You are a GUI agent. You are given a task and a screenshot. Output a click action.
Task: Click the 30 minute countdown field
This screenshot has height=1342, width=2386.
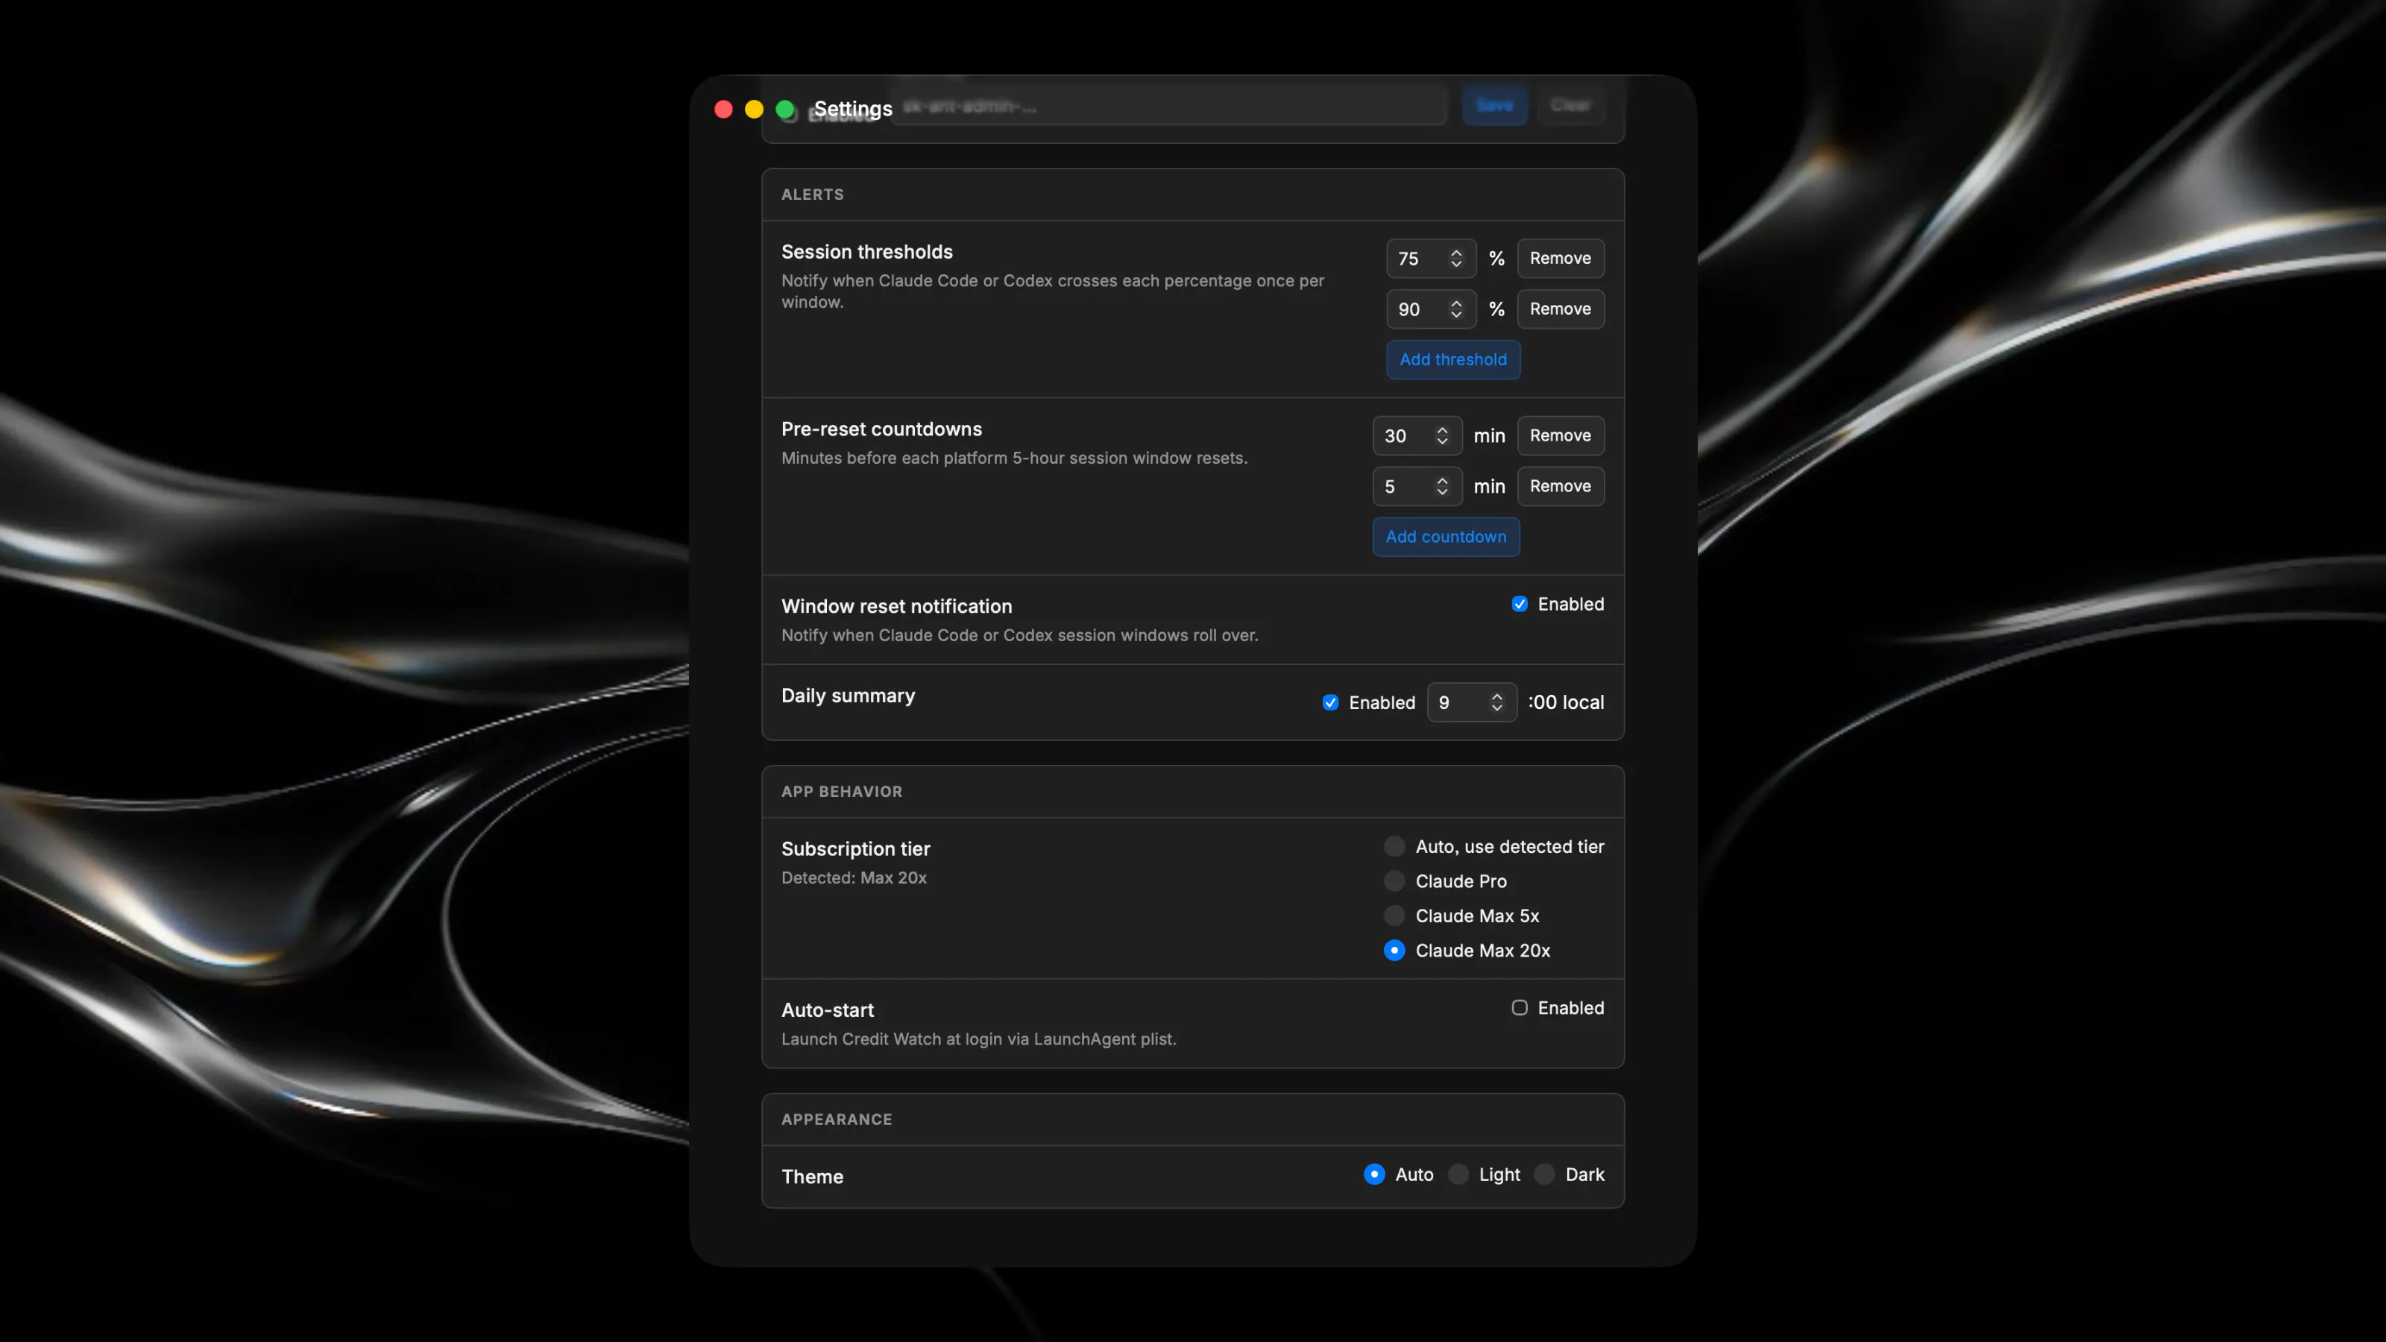1417,435
